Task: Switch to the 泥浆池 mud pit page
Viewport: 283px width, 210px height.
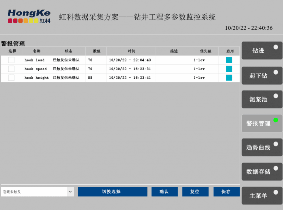Action: (x=262, y=99)
